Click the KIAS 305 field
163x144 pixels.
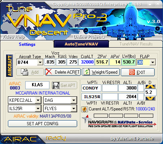point(61,62)
